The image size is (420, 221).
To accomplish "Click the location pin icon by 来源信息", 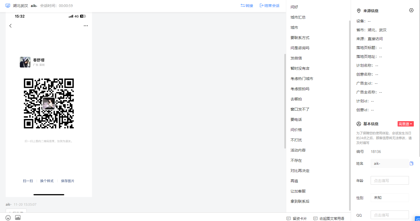I will (x=359, y=11).
